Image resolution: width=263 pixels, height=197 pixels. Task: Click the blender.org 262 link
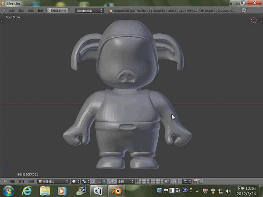[x=123, y=10]
